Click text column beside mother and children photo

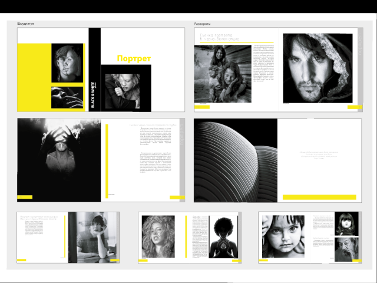pos(264,63)
